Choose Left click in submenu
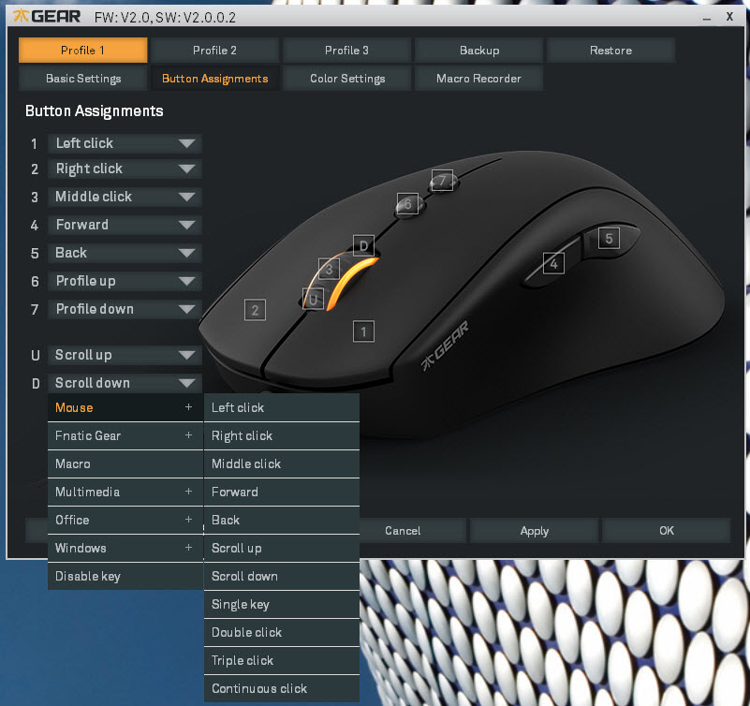This screenshot has width=750, height=706. pyautogui.click(x=282, y=407)
